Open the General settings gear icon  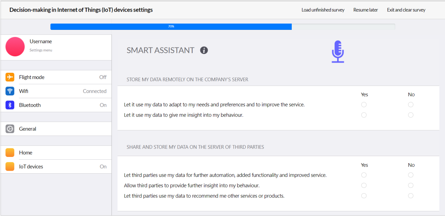(x=10, y=129)
